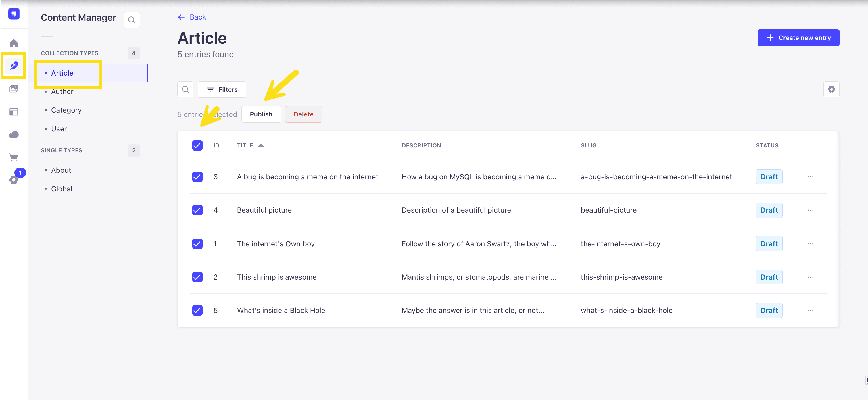Sort by the ID column header
This screenshot has height=400, width=868.
click(x=216, y=145)
